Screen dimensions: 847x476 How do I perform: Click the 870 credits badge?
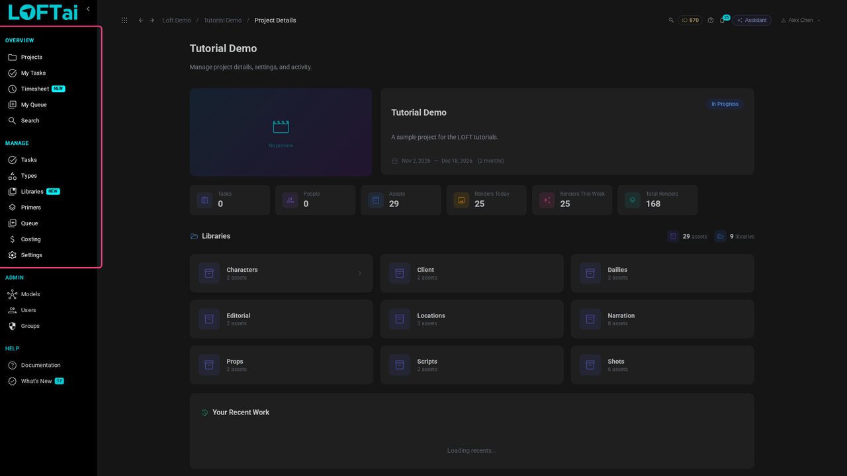(x=690, y=20)
